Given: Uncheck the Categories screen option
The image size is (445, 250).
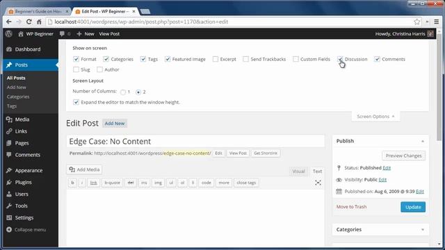Looking at the screenshot, I should (x=106, y=59).
